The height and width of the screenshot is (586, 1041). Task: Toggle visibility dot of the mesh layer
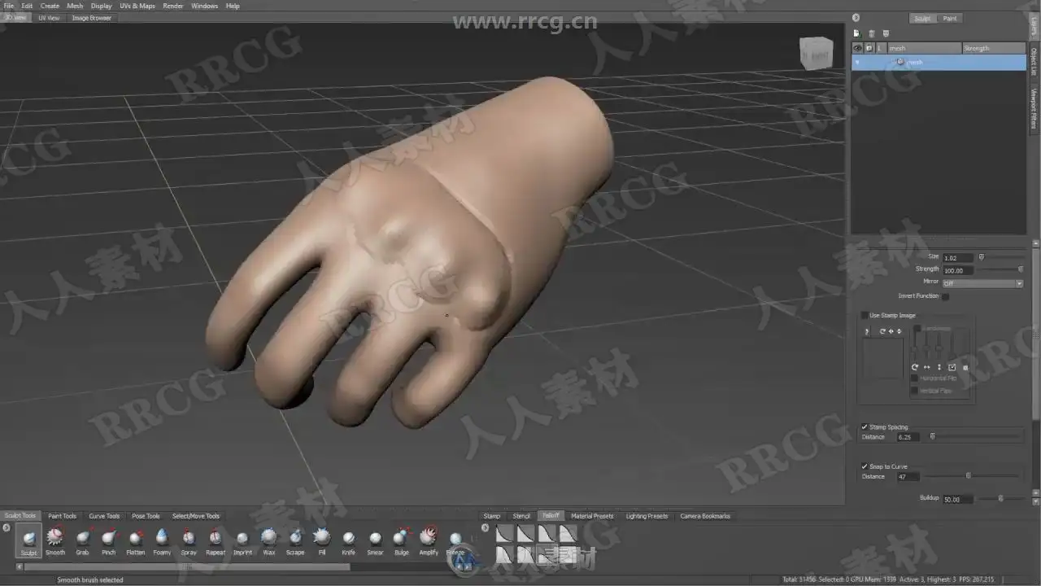click(x=857, y=62)
